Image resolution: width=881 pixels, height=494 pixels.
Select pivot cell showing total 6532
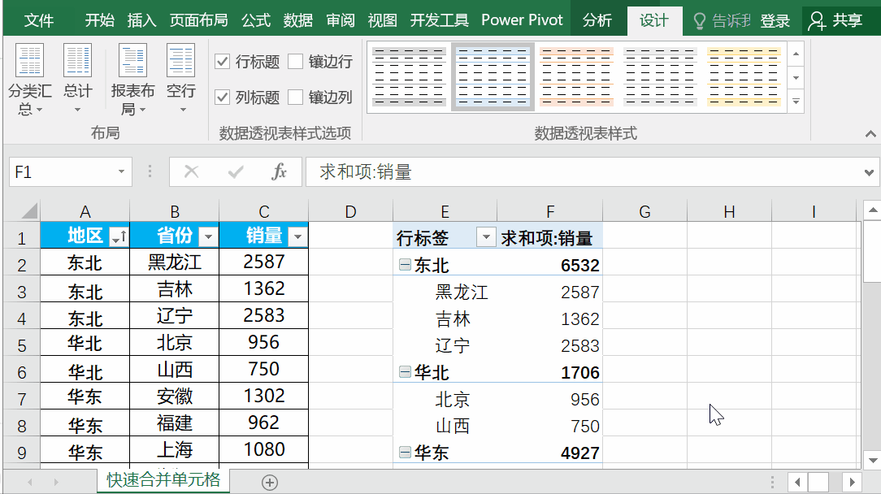pyautogui.click(x=550, y=264)
